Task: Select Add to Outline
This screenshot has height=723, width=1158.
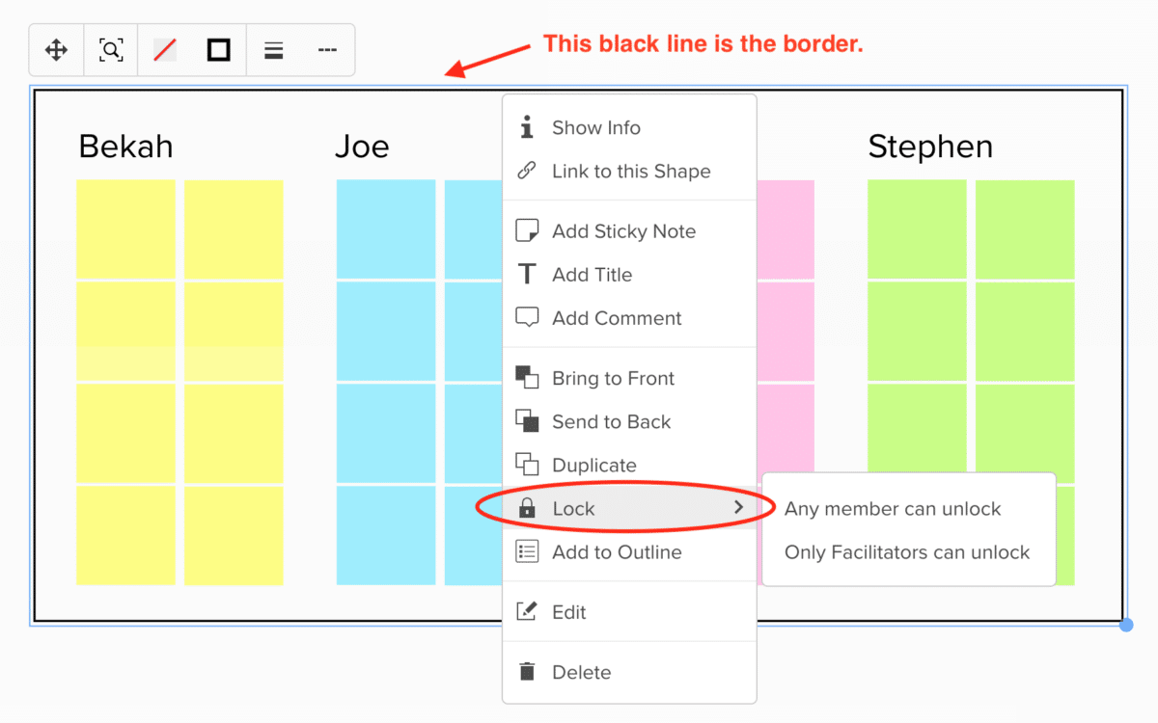Action: pyautogui.click(x=620, y=551)
